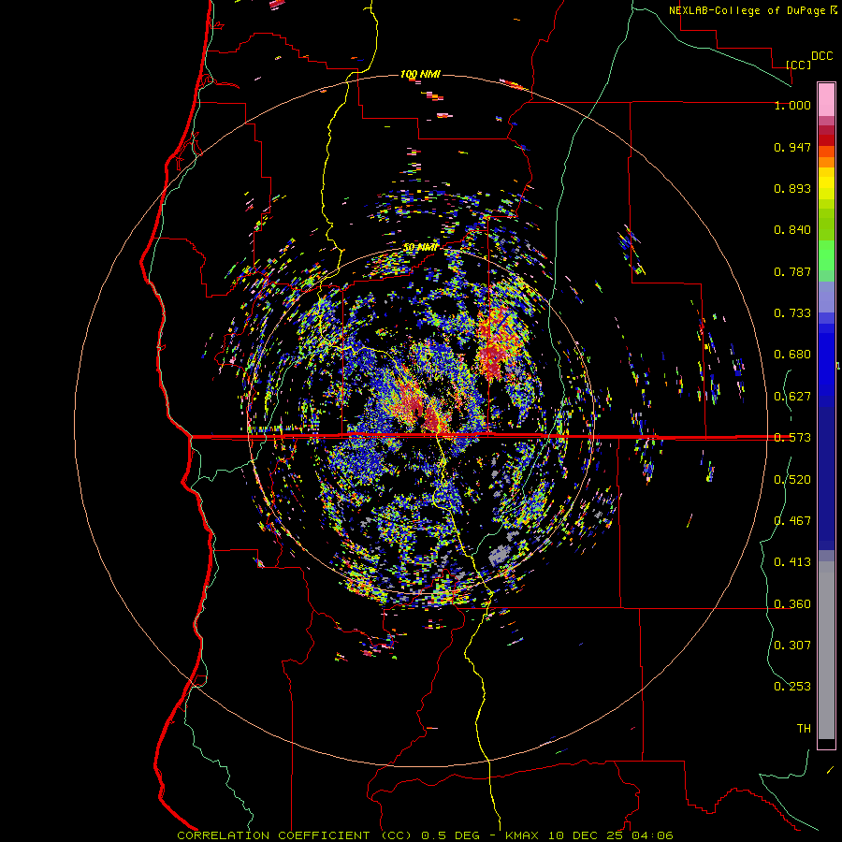
Task: Select the 1.000 scale value
Action: click(x=792, y=105)
